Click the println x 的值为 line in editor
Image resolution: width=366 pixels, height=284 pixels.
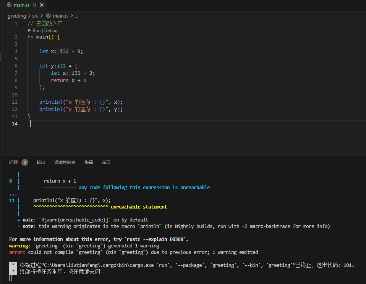pos(81,102)
